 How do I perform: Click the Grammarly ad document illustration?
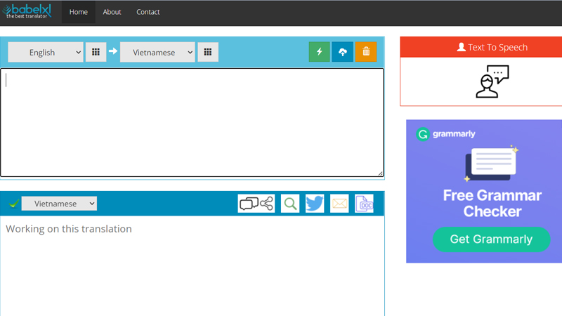(491, 164)
